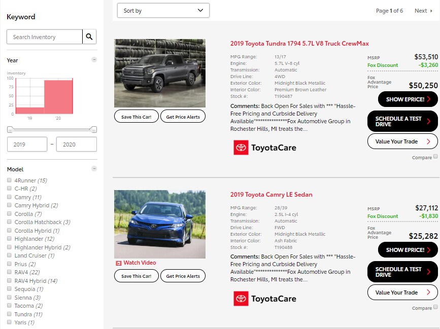Image resolution: width=440 pixels, height=329 pixels.
Task: Tick the Compare checkbox for the Camry
Action: click(x=435, y=307)
